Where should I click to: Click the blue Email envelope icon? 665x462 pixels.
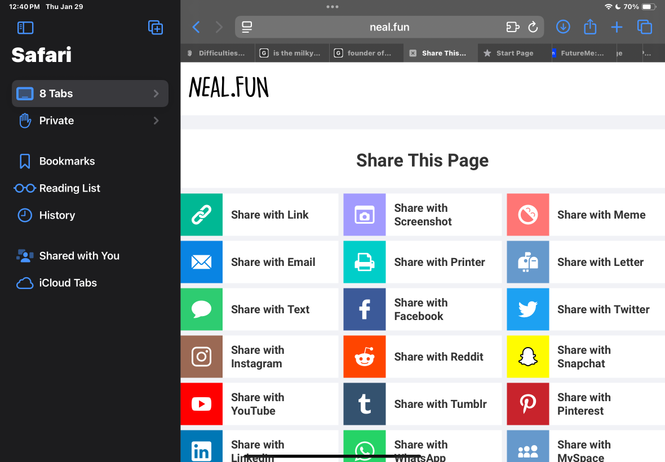[x=201, y=262]
